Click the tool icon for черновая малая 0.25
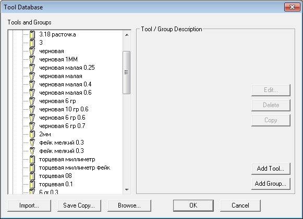This screenshot has height=219, width=303. pyautogui.click(x=32, y=68)
